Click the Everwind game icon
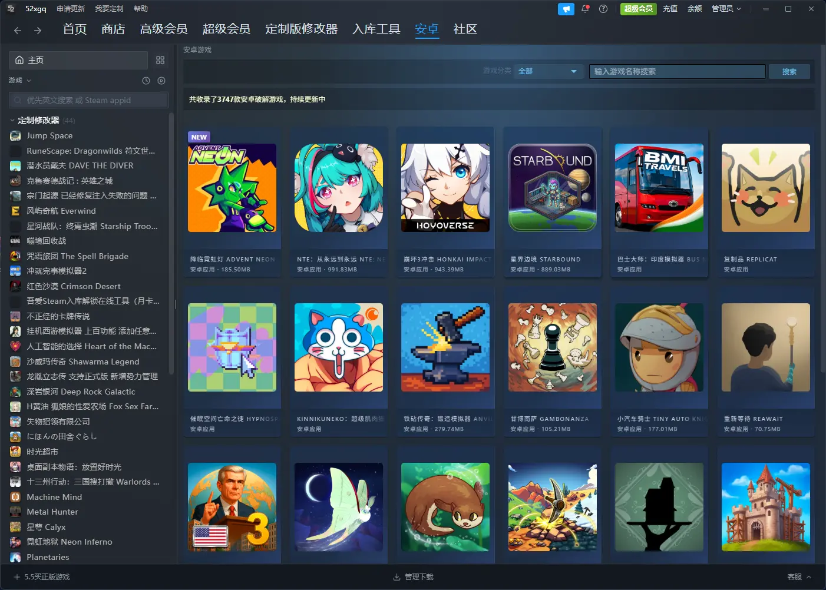This screenshot has height=590, width=826. [15, 211]
